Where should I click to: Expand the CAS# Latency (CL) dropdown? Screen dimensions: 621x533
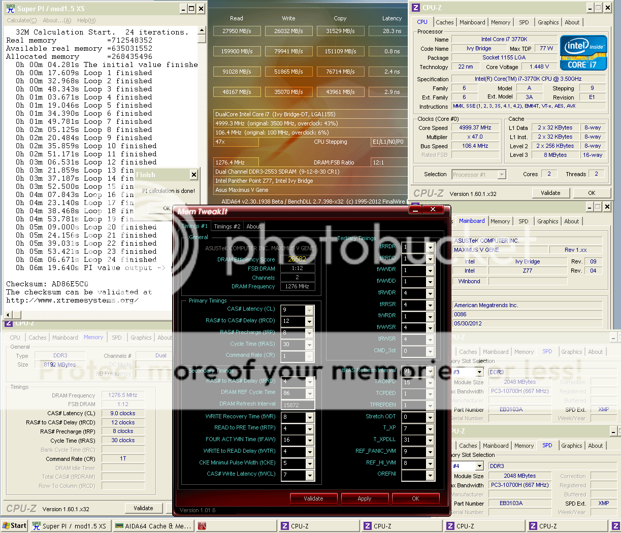pyautogui.click(x=309, y=310)
